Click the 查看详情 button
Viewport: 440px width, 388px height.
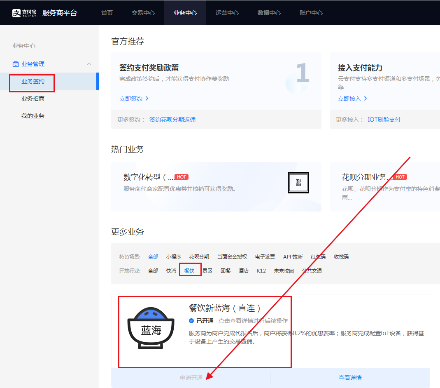point(350,378)
